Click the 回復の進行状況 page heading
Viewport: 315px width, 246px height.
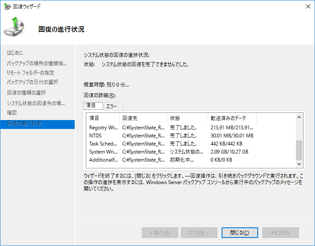61,29
